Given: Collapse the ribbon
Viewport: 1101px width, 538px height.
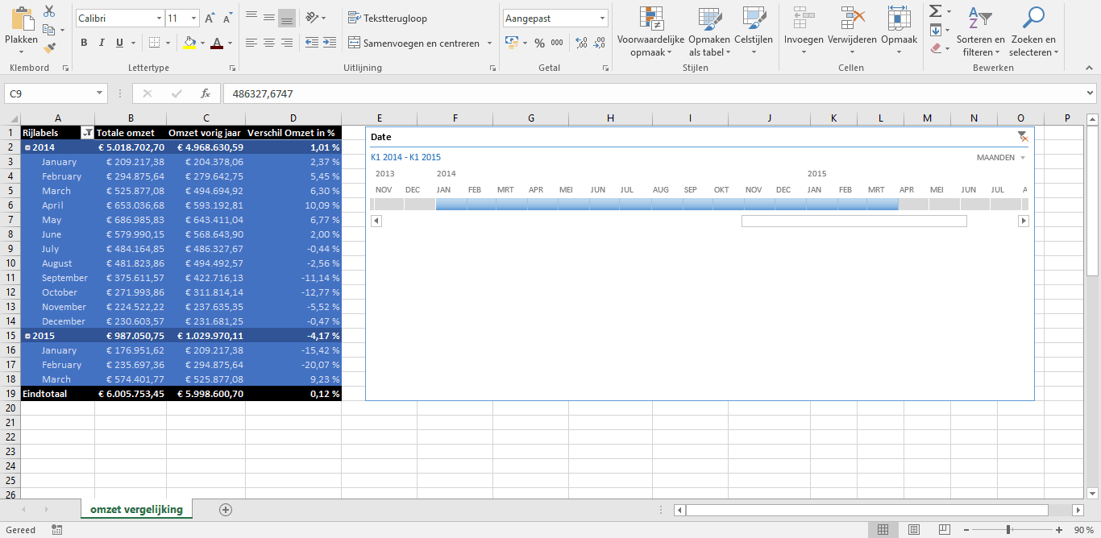Looking at the screenshot, I should point(1089,69).
